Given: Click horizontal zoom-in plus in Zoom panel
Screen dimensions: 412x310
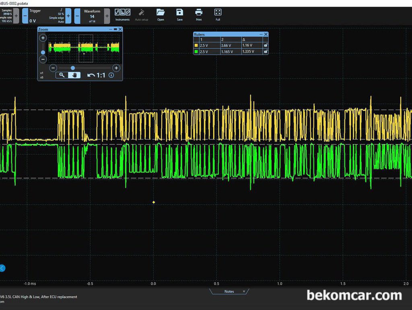Looking at the screenshot, I should [x=116, y=68].
